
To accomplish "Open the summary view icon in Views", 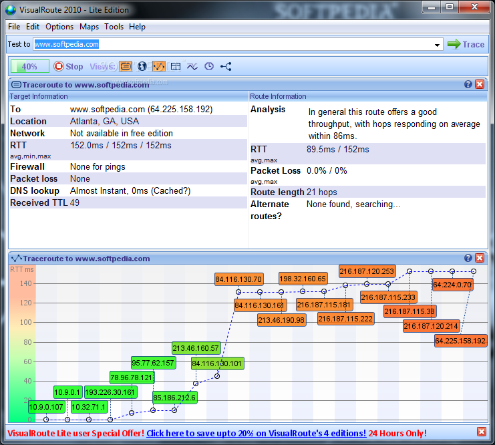I will (x=126, y=67).
